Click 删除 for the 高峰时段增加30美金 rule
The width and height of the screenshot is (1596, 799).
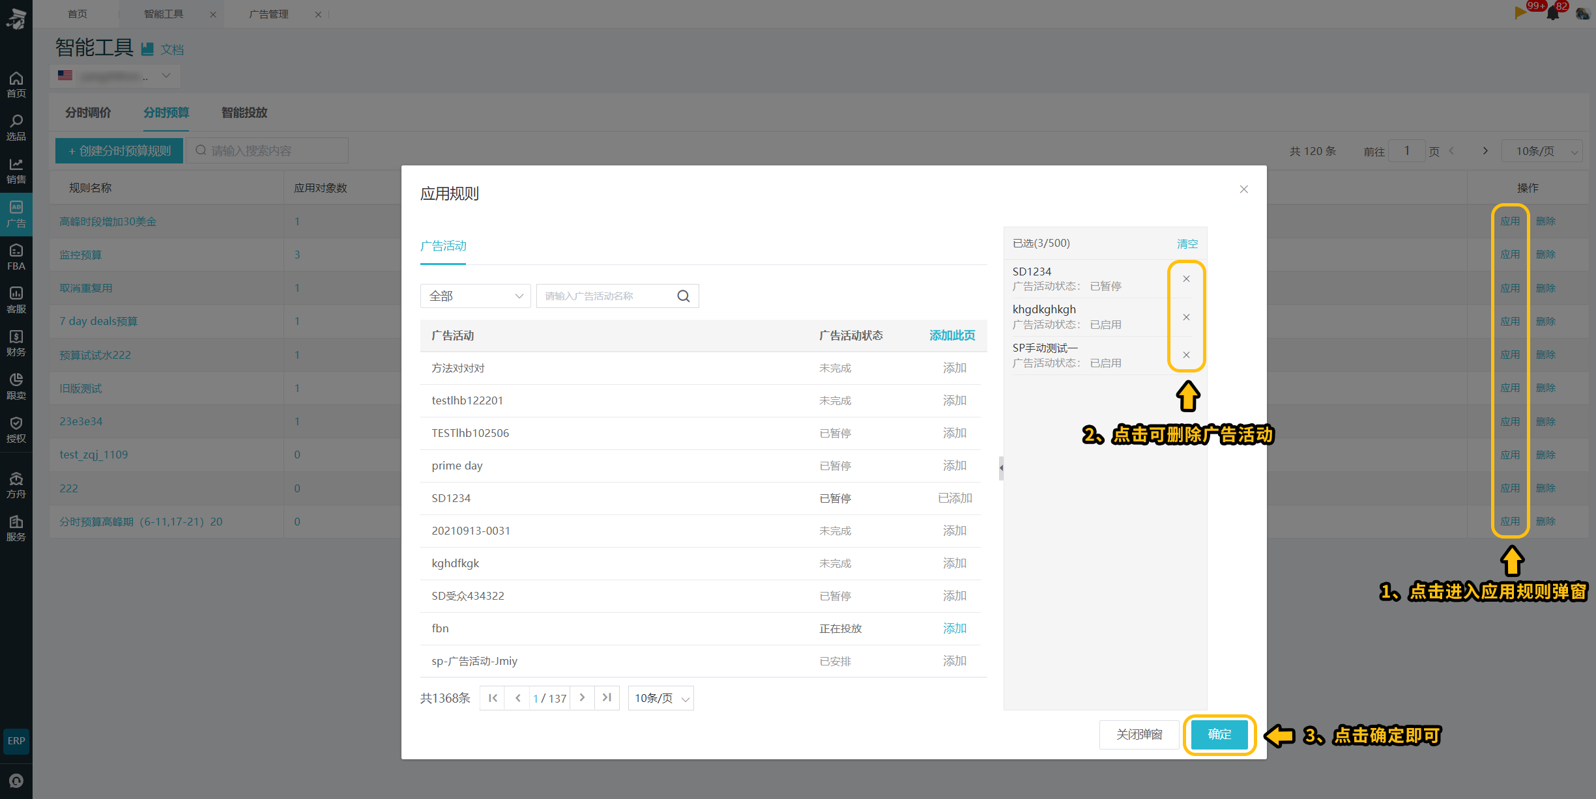tap(1546, 221)
